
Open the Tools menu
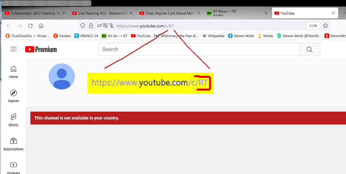click(74, 3)
